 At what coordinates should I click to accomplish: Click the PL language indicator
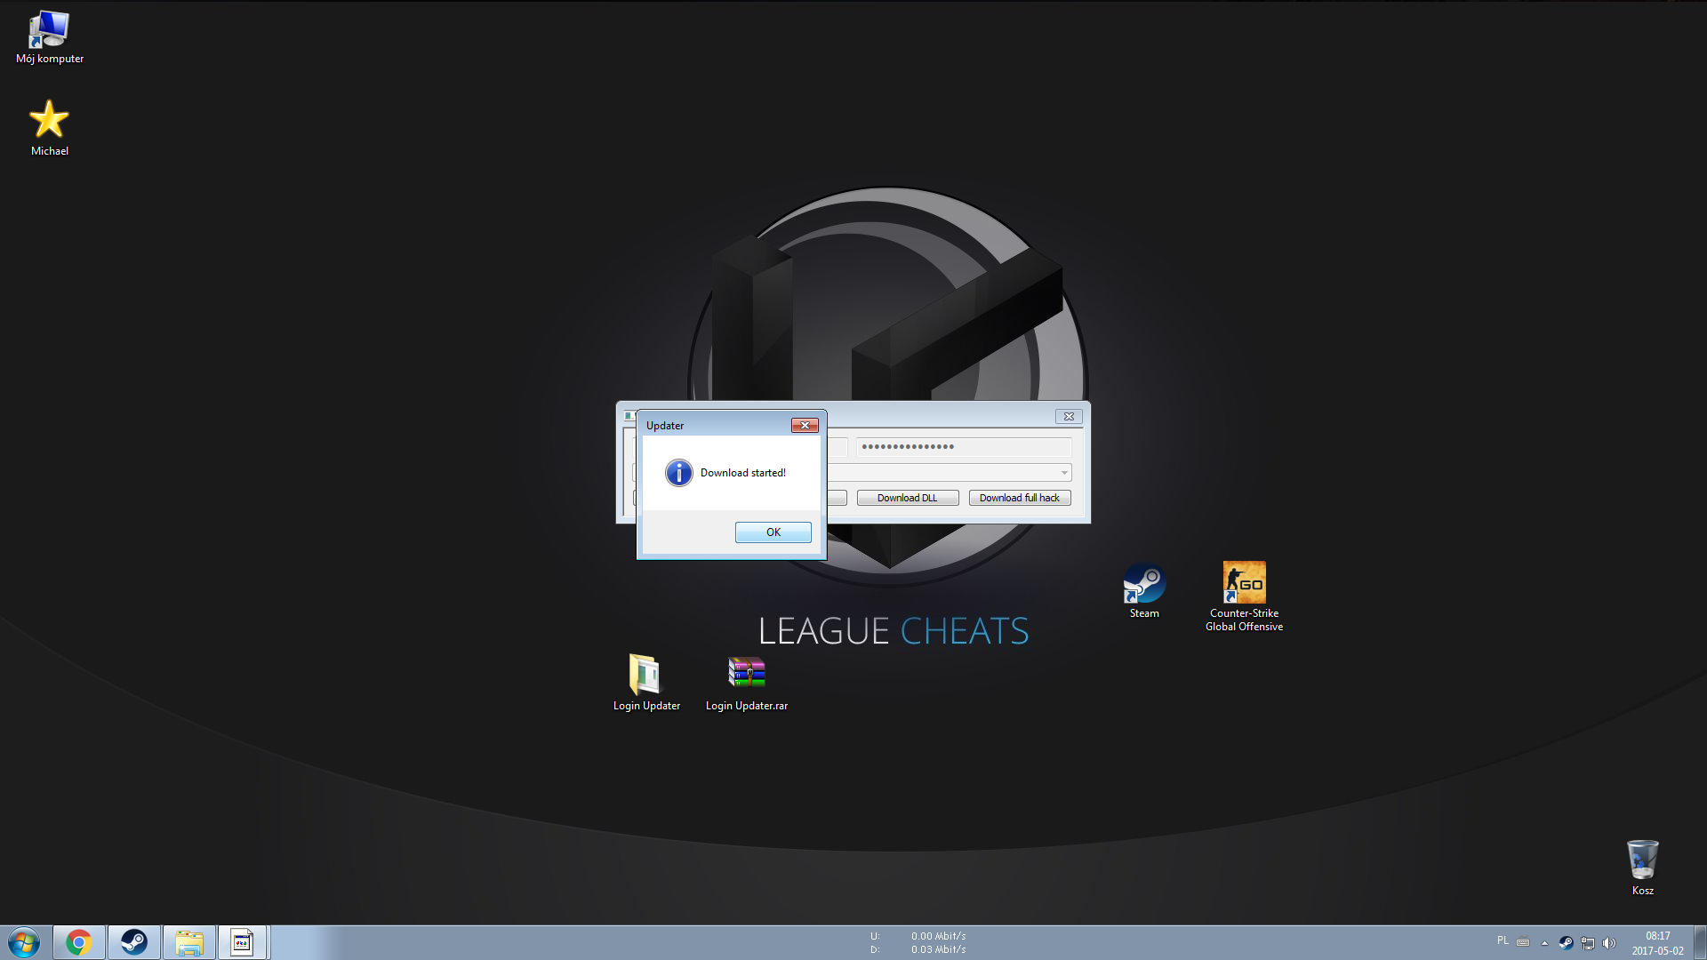coord(1503,940)
